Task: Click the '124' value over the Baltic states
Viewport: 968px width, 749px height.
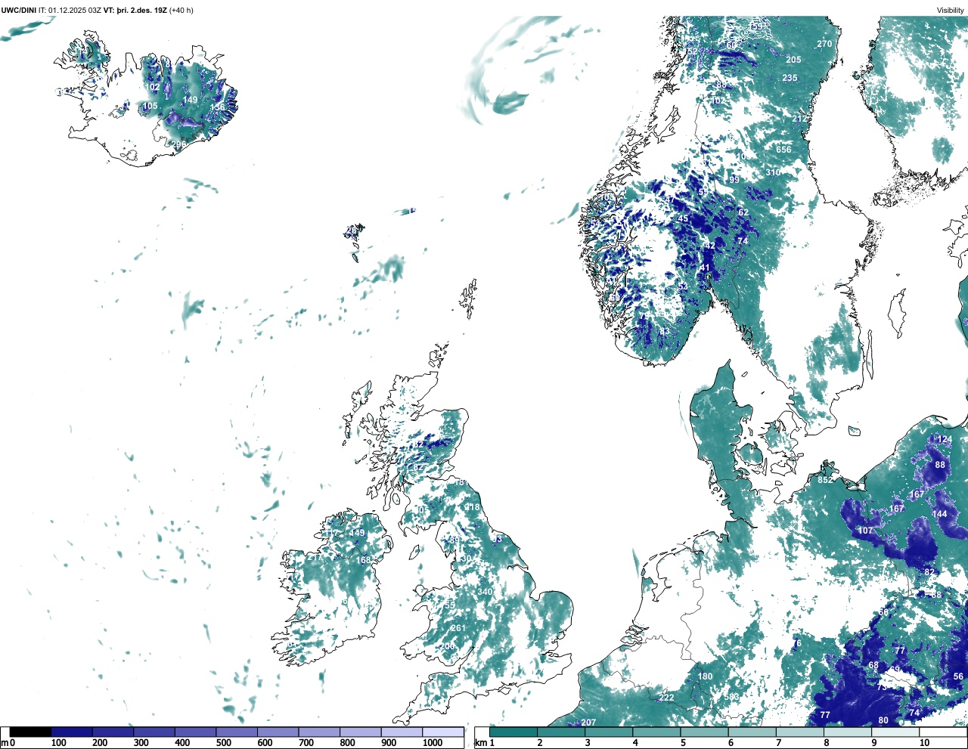Action: click(x=945, y=439)
